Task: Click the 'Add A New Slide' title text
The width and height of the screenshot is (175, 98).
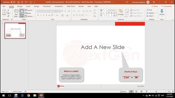Action: point(103,47)
